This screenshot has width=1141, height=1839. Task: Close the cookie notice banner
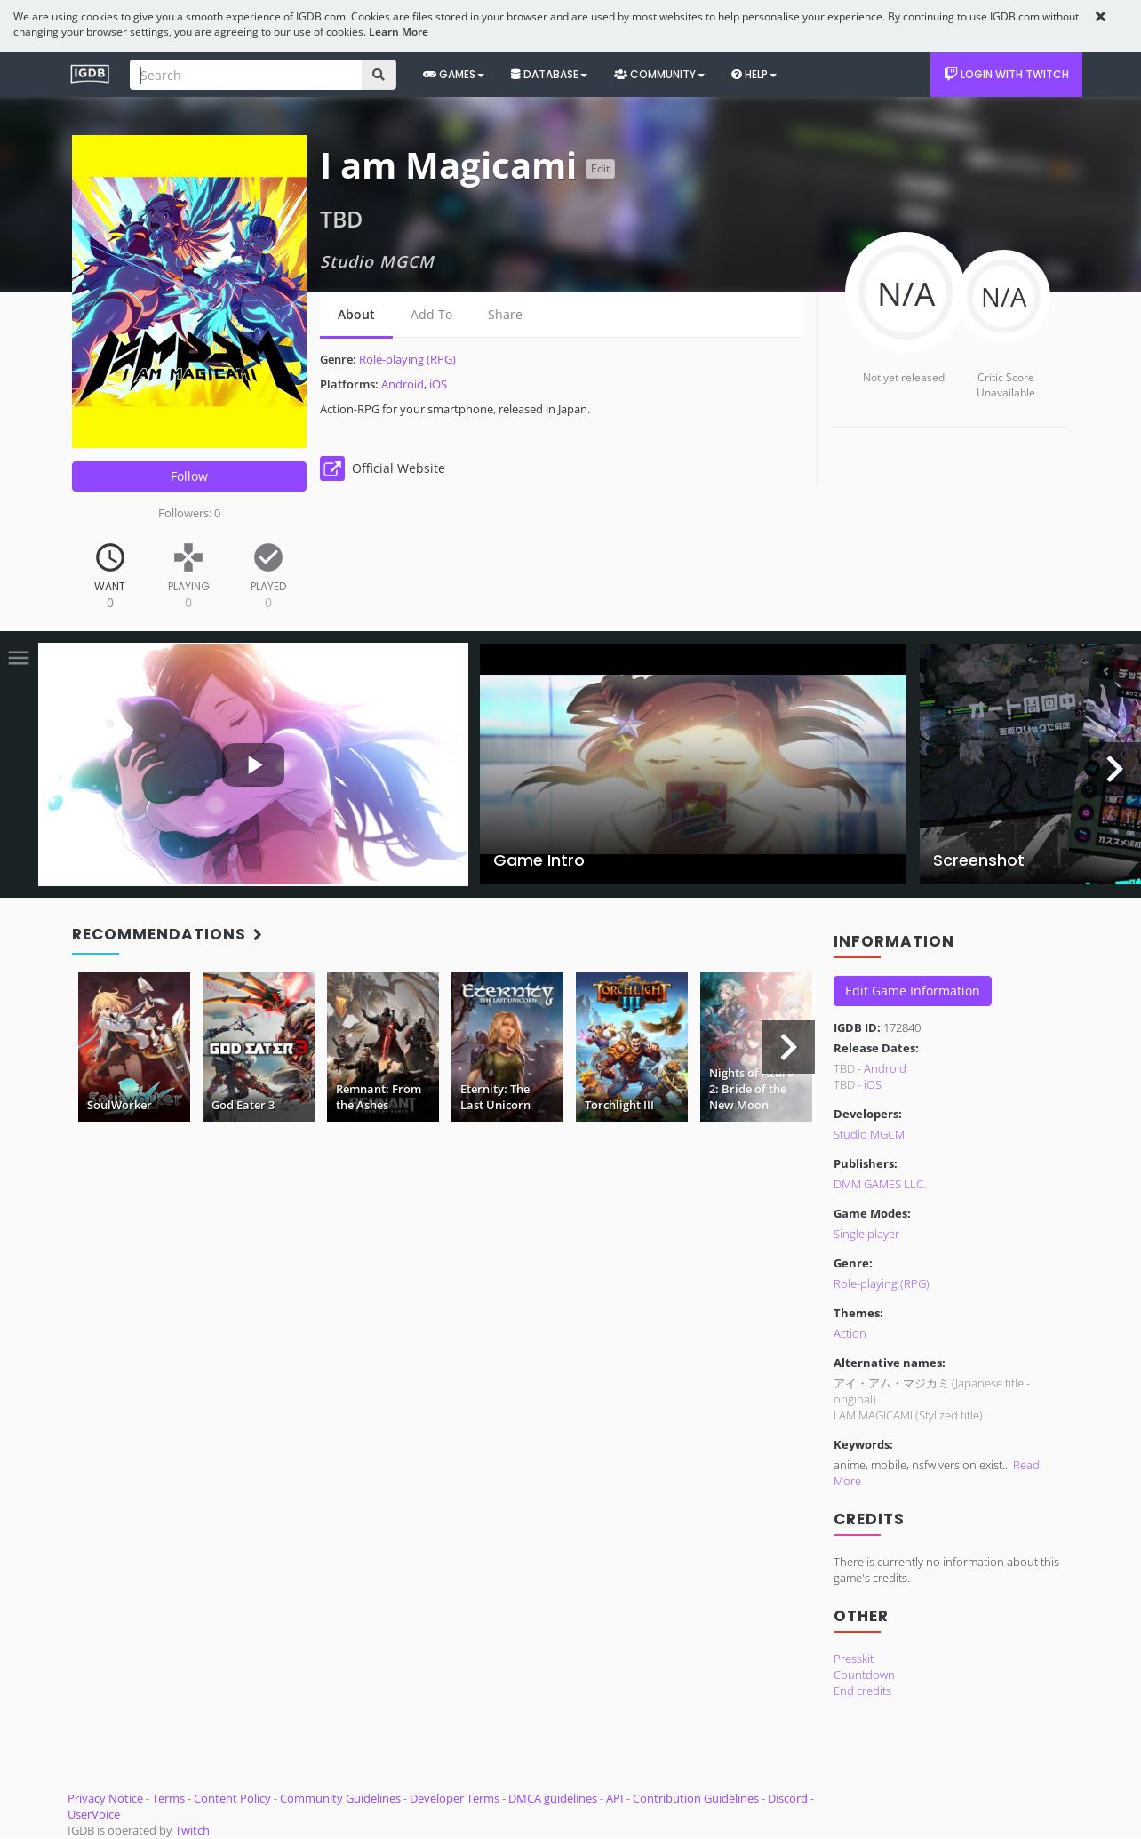click(x=1100, y=17)
